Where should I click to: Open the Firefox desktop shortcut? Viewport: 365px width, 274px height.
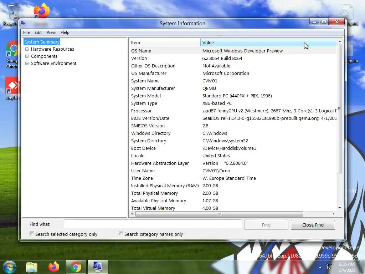click(42, 11)
